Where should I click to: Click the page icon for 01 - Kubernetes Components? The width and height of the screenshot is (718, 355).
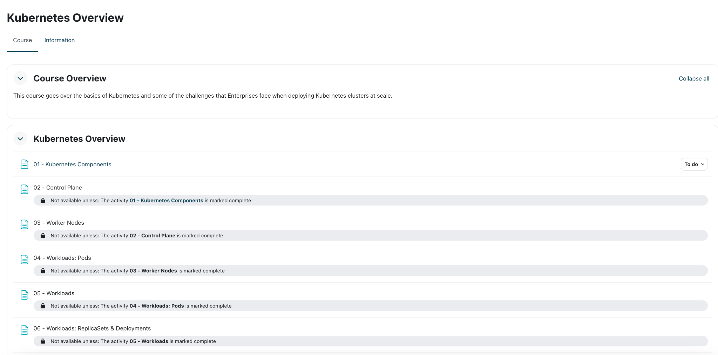pyautogui.click(x=25, y=164)
